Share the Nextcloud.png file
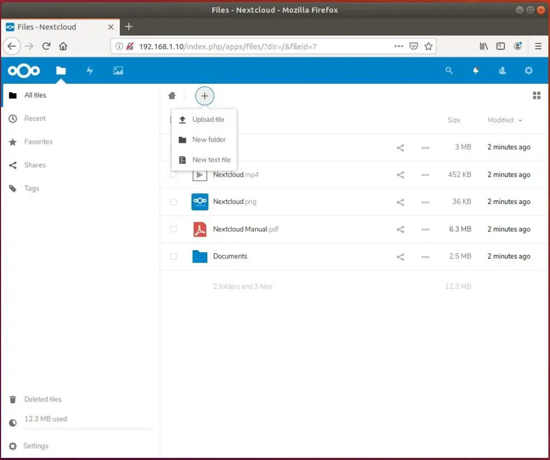 point(400,202)
